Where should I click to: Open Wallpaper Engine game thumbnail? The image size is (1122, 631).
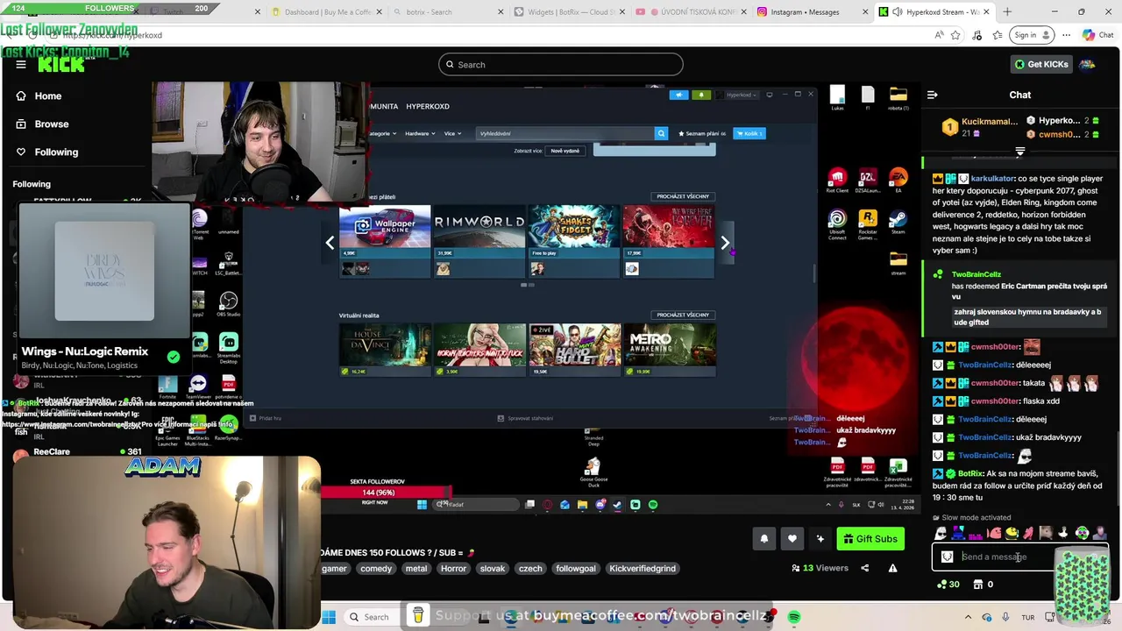[385, 241]
